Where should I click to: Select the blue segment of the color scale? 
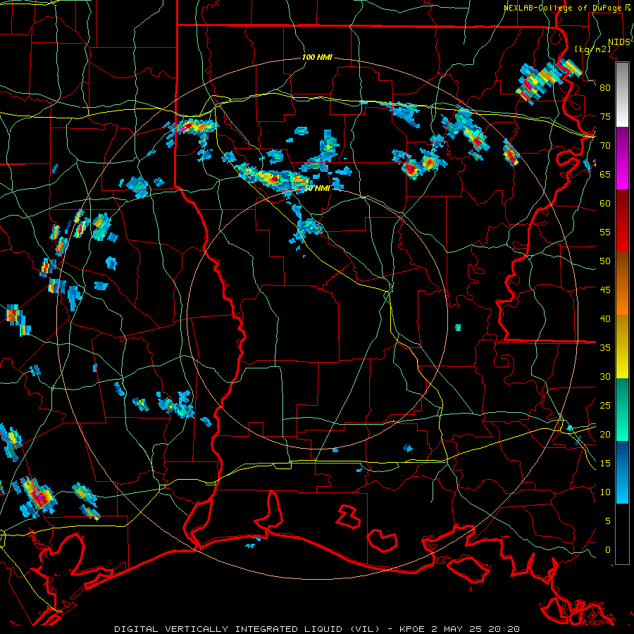click(x=622, y=472)
